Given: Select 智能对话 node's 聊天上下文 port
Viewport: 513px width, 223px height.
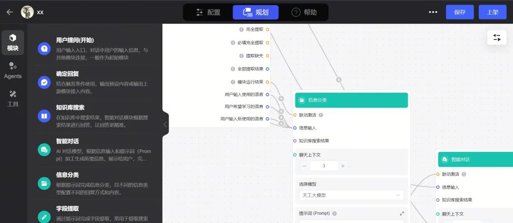Looking at the screenshot, I should (x=438, y=214).
